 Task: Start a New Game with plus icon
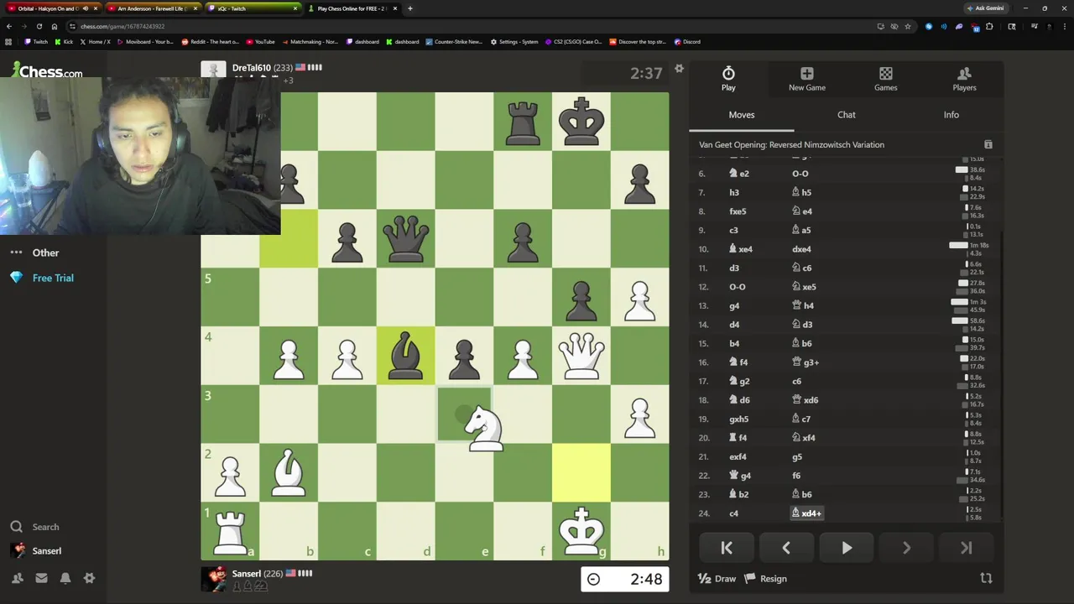pos(807,79)
